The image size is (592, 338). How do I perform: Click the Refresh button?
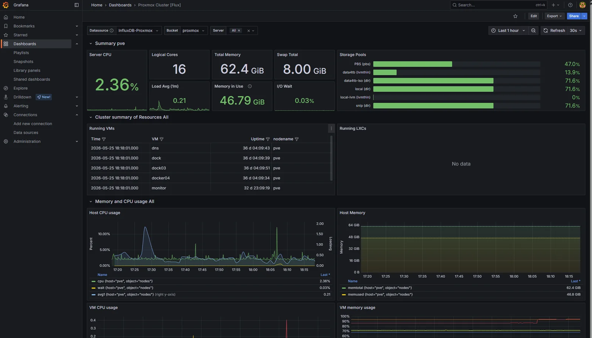554,31
